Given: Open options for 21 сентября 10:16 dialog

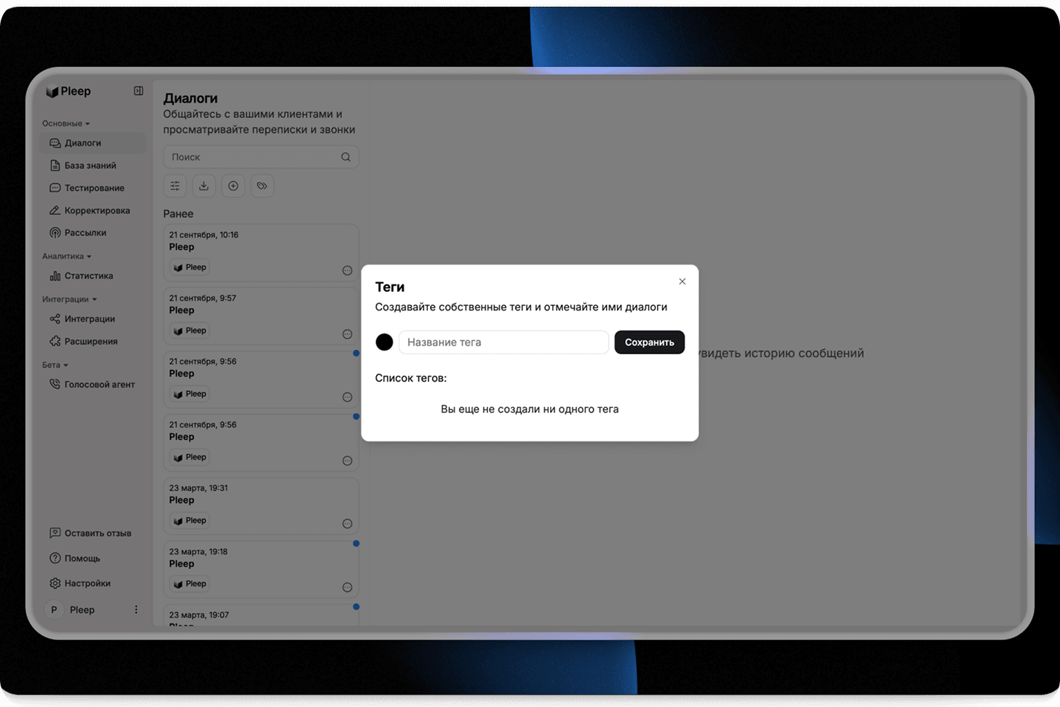Looking at the screenshot, I should tap(347, 271).
